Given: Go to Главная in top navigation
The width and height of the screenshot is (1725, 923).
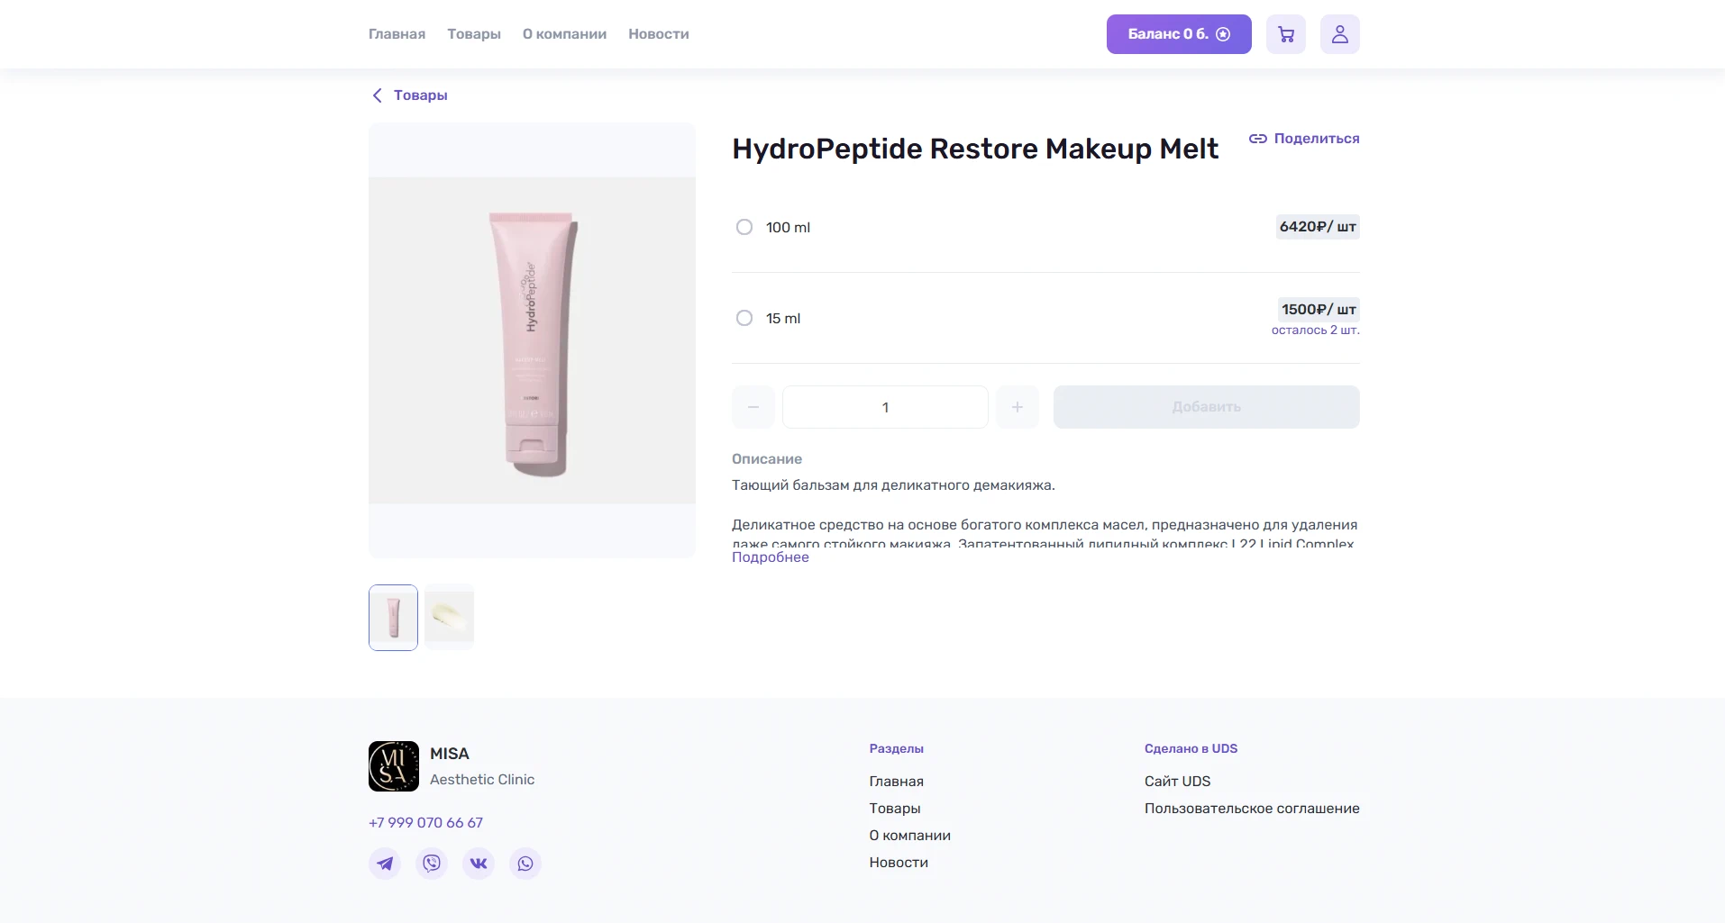Looking at the screenshot, I should coord(397,34).
